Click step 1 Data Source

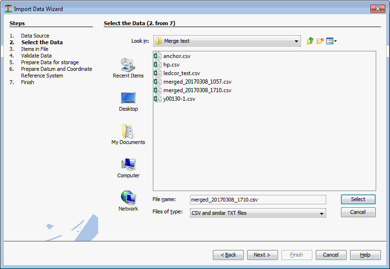(x=35, y=36)
